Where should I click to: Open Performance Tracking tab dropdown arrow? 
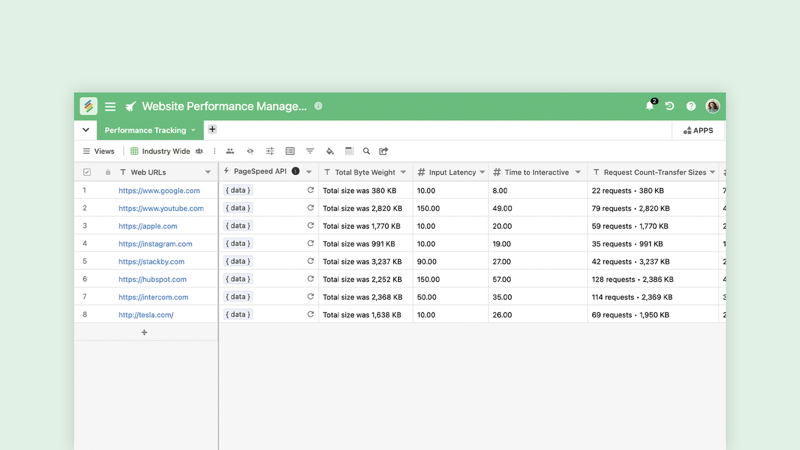pos(193,130)
